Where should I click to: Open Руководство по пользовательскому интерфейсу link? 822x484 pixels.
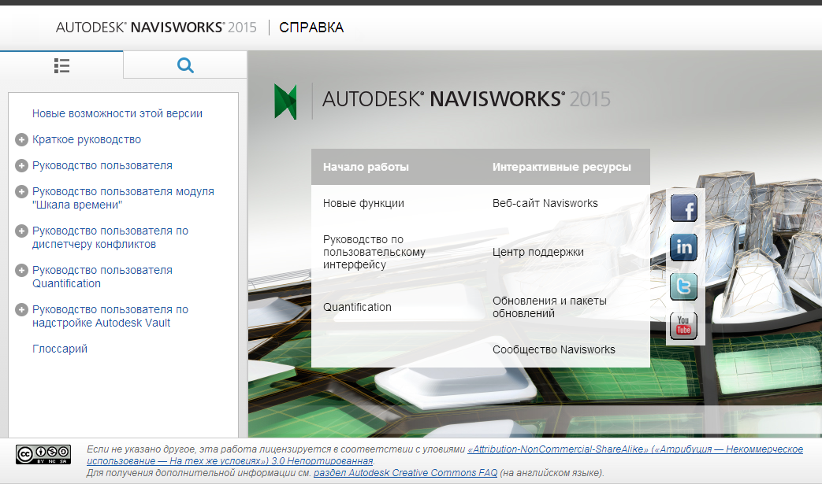[374, 252]
